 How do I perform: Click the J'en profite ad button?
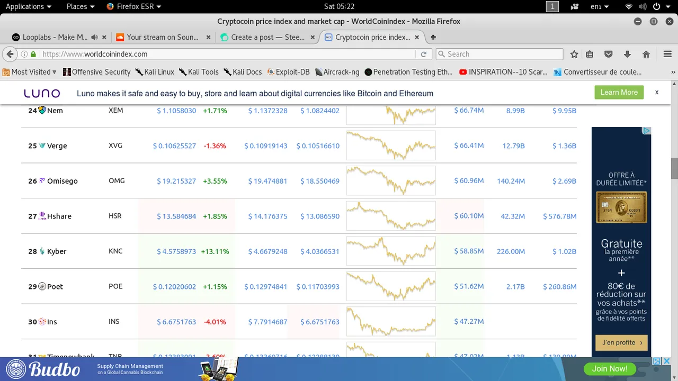click(621, 342)
